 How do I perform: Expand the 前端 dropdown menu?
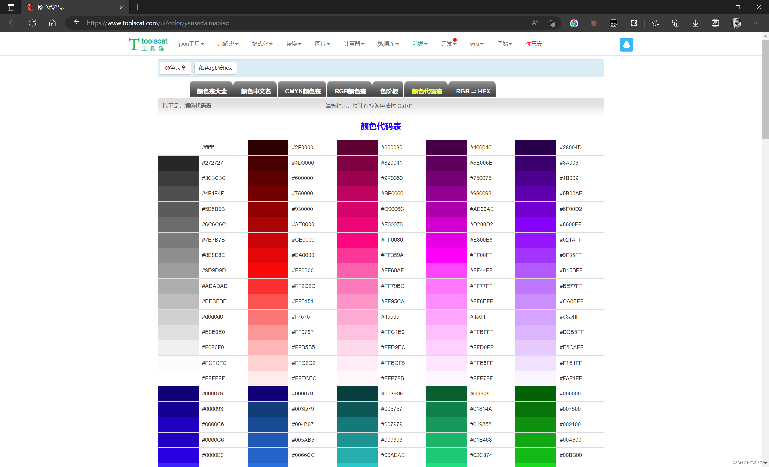420,44
